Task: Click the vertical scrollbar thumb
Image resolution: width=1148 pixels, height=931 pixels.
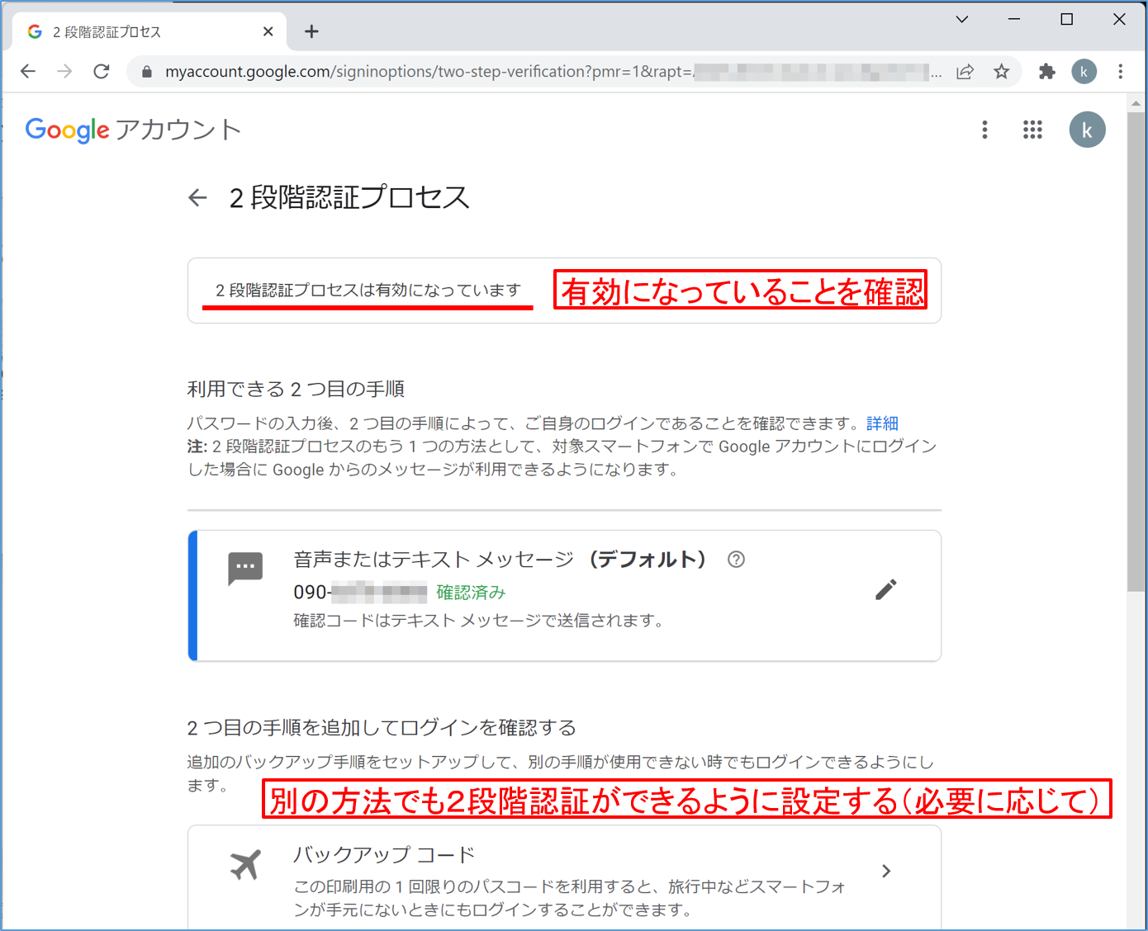Action: tap(1136, 352)
